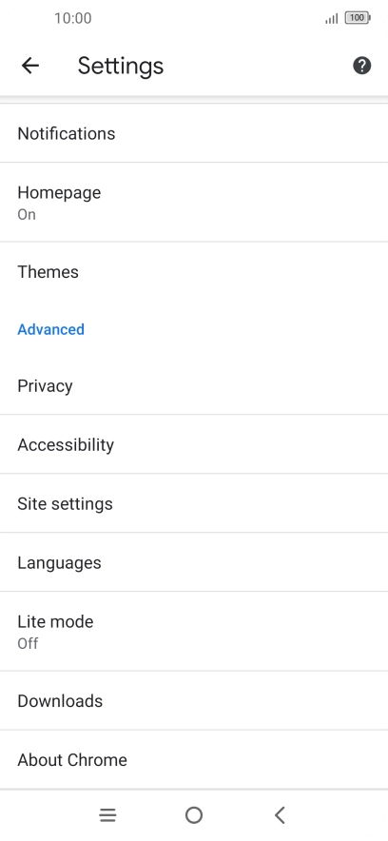Open Themes settings
Screen dimensions: 388x841
click(194, 271)
